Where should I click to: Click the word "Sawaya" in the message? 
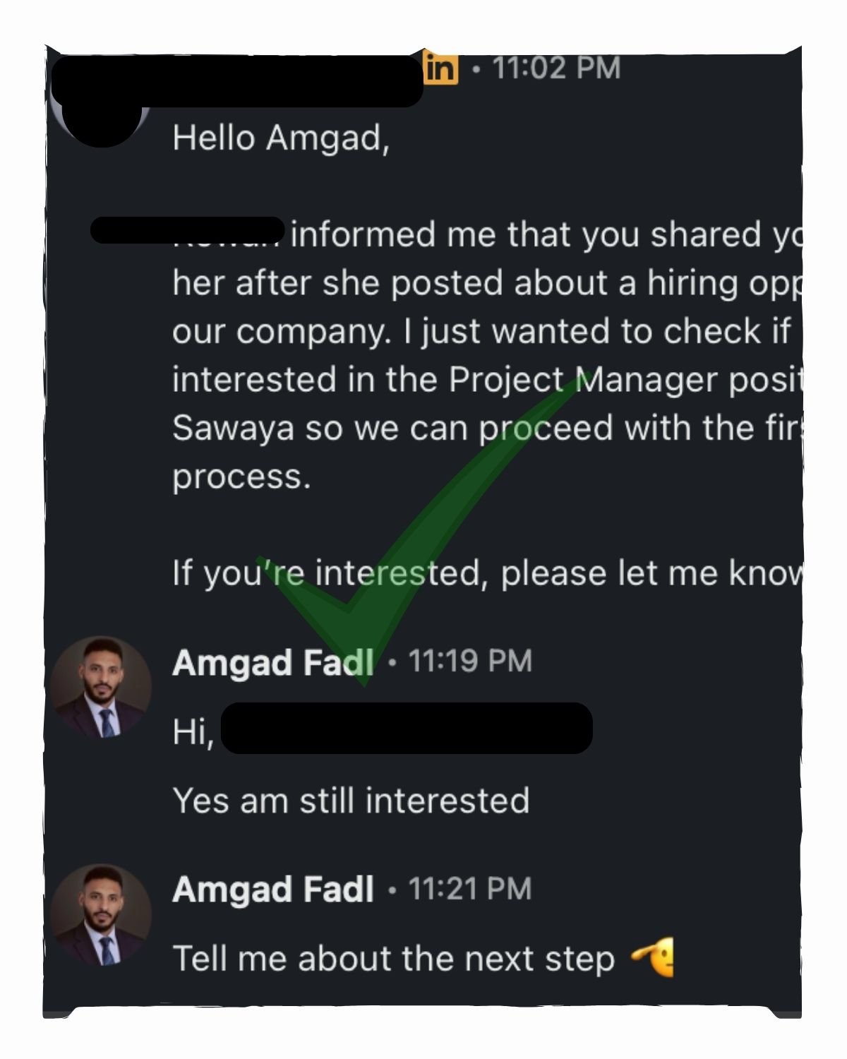point(233,428)
